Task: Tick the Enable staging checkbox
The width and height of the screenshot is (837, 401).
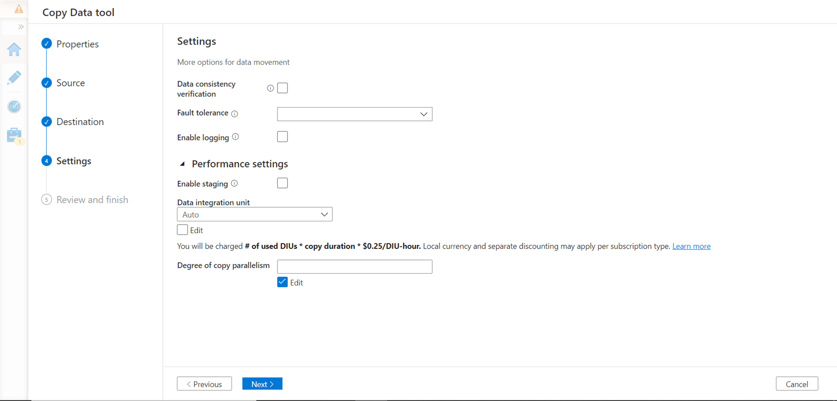Action: (x=282, y=183)
